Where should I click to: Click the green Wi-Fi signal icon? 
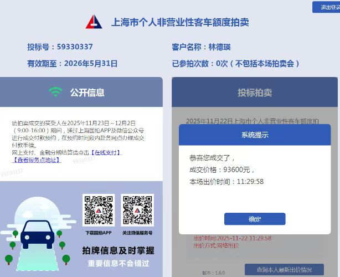(55, 92)
